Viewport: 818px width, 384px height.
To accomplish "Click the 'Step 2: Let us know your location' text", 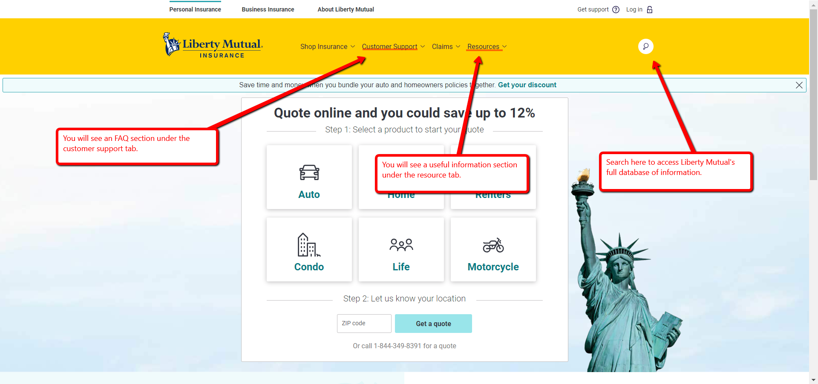I will (404, 298).
